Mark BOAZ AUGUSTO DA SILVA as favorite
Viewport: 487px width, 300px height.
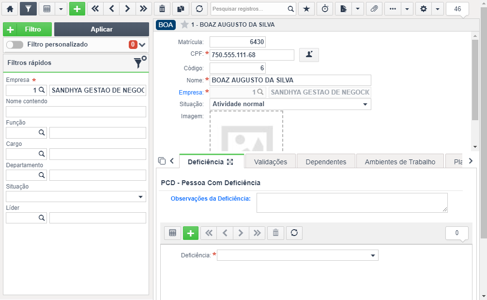coord(184,25)
